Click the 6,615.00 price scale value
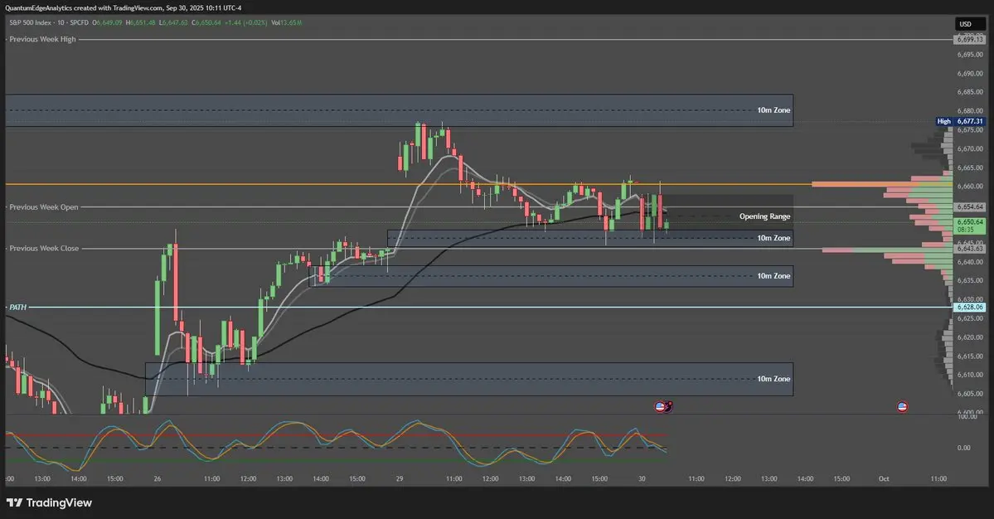 pos(970,357)
